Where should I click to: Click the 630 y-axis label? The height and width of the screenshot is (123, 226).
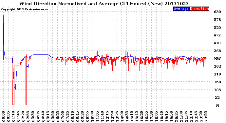pos(217,12)
